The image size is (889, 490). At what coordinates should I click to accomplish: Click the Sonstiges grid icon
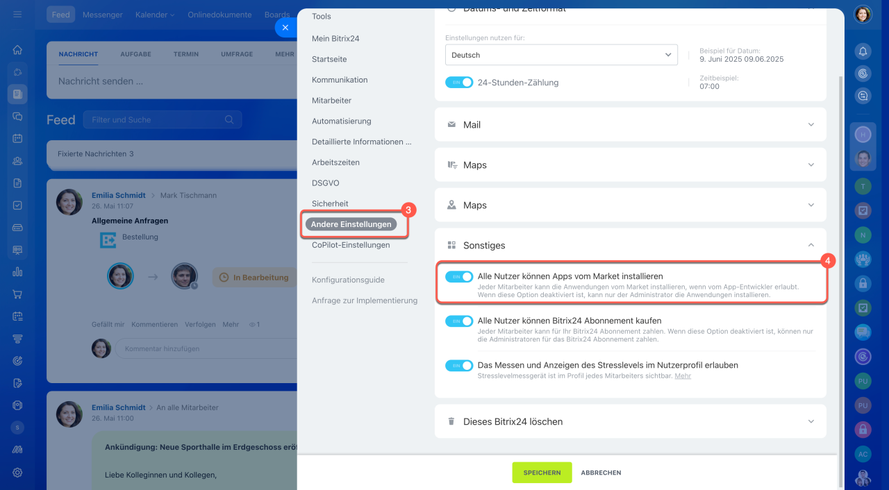click(x=451, y=245)
